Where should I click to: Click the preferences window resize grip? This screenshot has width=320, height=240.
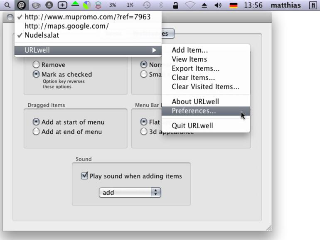tap(269, 228)
